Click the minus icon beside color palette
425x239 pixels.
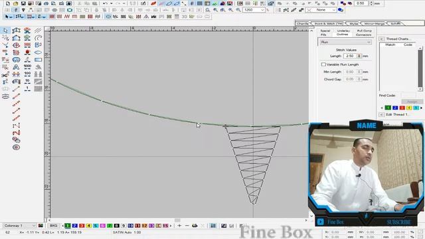tap(187, 226)
